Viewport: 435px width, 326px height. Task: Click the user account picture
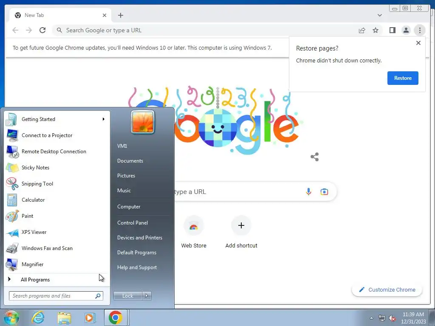(143, 122)
